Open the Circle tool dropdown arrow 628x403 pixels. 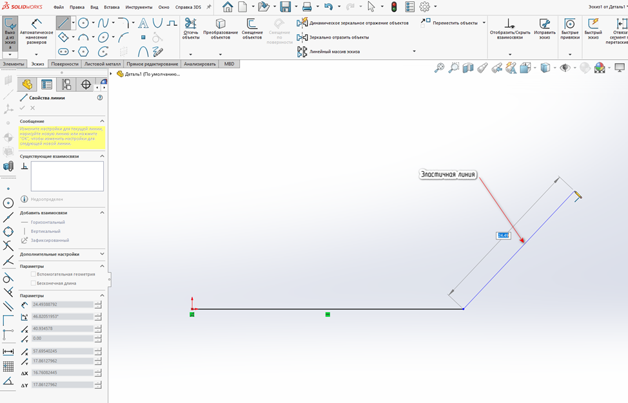pos(93,23)
